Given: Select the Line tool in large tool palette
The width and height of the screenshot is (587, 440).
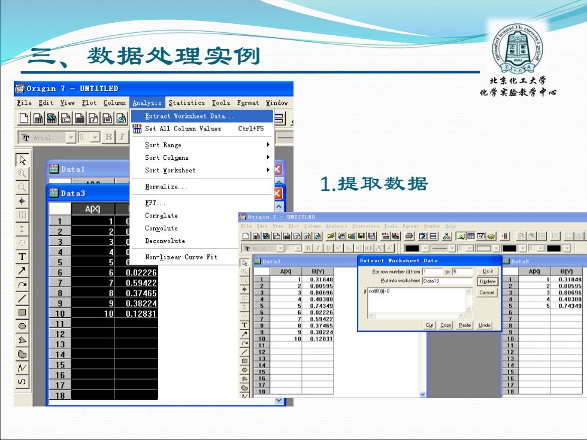Looking at the screenshot, I should pos(22,298).
